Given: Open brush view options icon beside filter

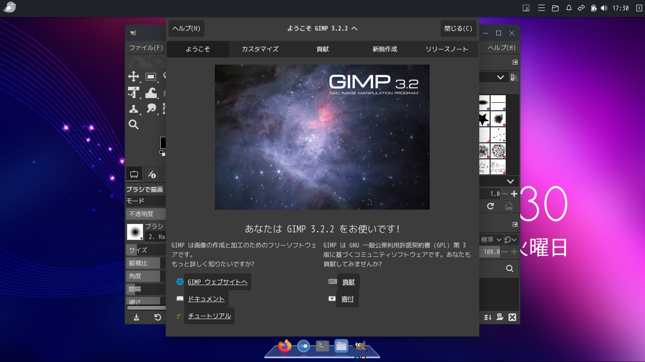Looking at the screenshot, I should (514, 77).
